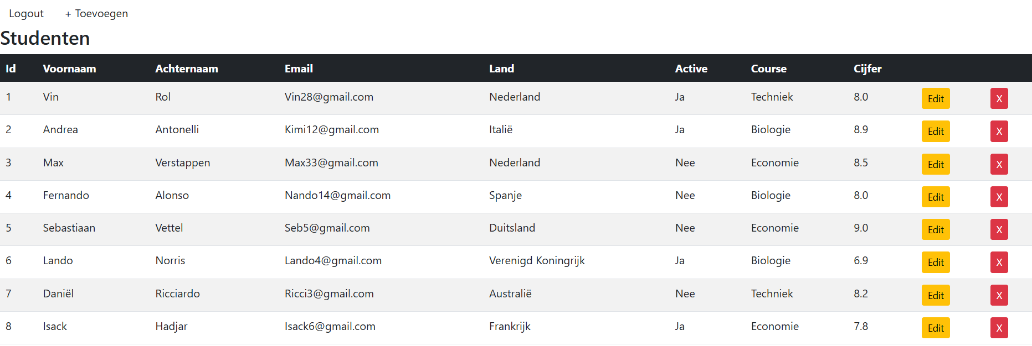1032x346 pixels.
Task: Edit the Lando Norris entry
Action: click(x=936, y=263)
